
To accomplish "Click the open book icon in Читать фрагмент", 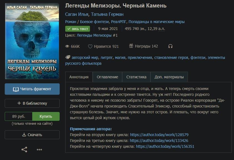I will [16, 89].
